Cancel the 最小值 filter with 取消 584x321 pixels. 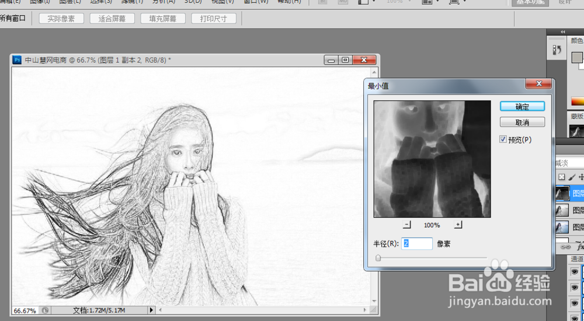[522, 122]
